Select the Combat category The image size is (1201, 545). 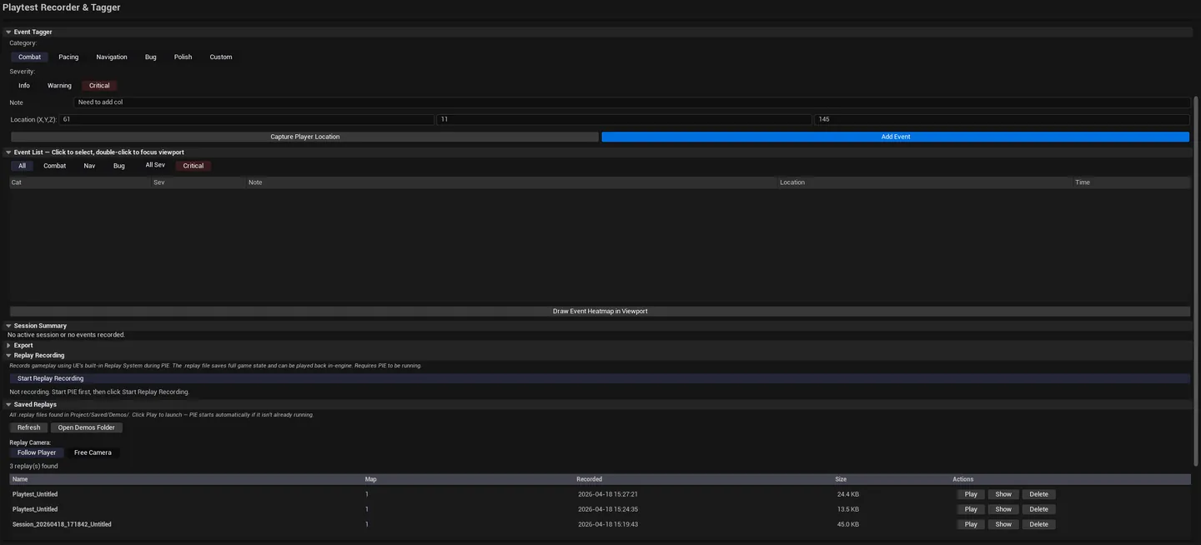(29, 57)
